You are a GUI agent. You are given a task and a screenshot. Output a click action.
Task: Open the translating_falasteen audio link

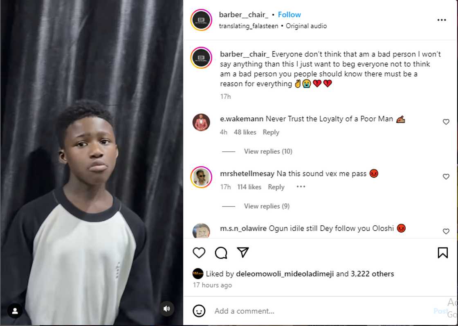[248, 26]
